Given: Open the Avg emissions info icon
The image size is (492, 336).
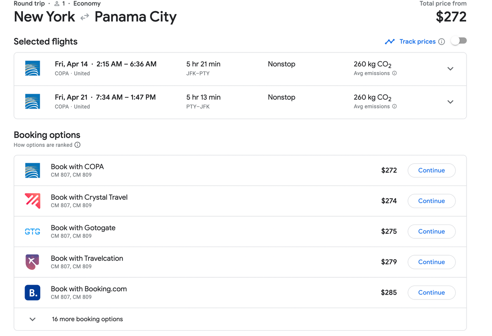Looking at the screenshot, I should (394, 74).
